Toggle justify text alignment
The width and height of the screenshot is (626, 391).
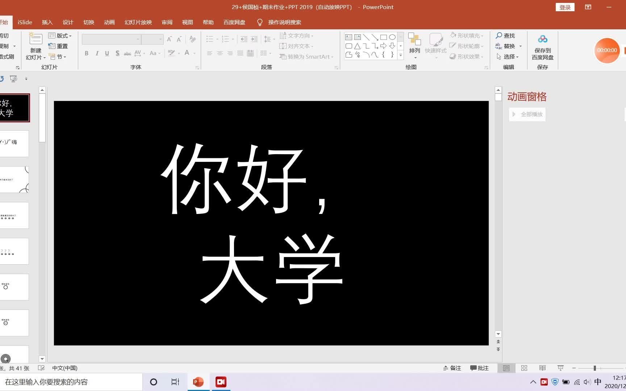(240, 53)
